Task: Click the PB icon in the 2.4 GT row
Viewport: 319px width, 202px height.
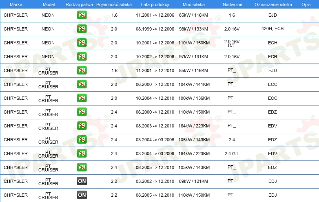Action: (x=82, y=154)
